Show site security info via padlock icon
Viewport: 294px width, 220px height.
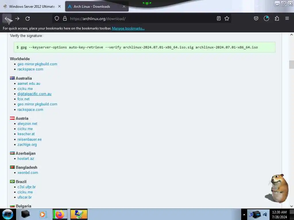tap(65, 18)
